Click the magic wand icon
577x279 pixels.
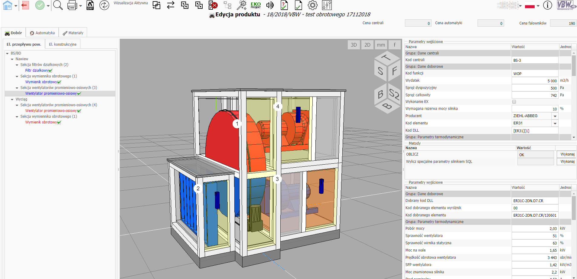(241, 5)
